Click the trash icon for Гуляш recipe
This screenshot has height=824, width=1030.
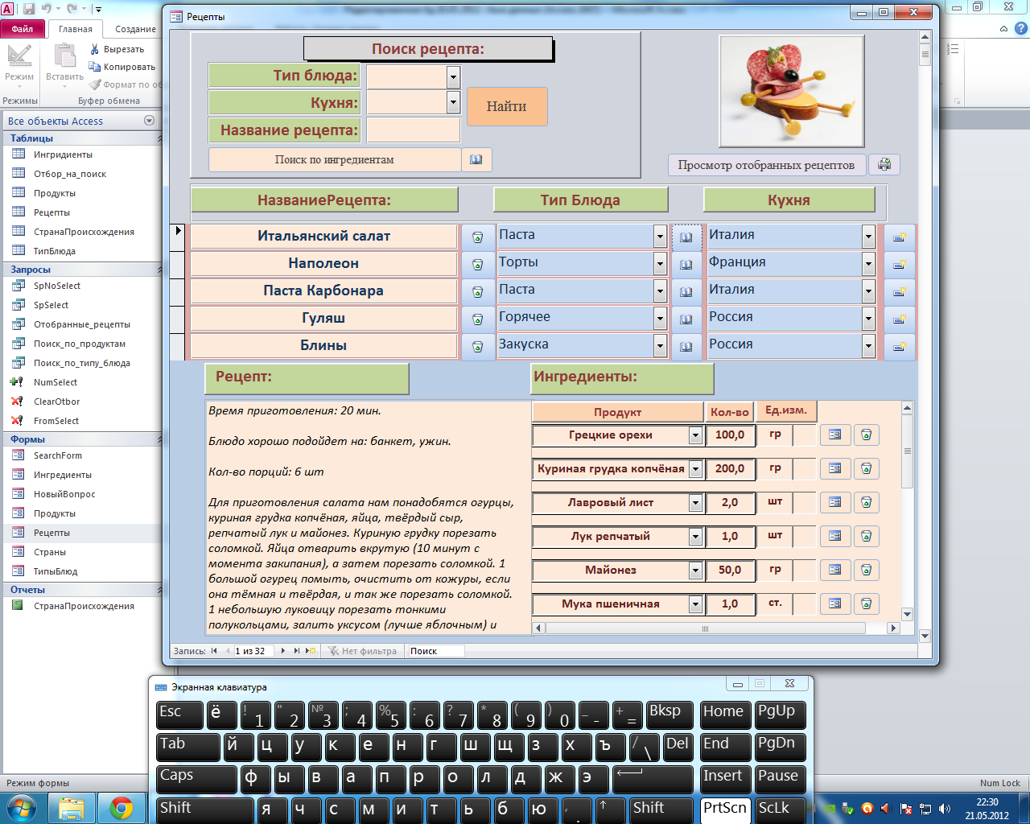[x=477, y=319]
